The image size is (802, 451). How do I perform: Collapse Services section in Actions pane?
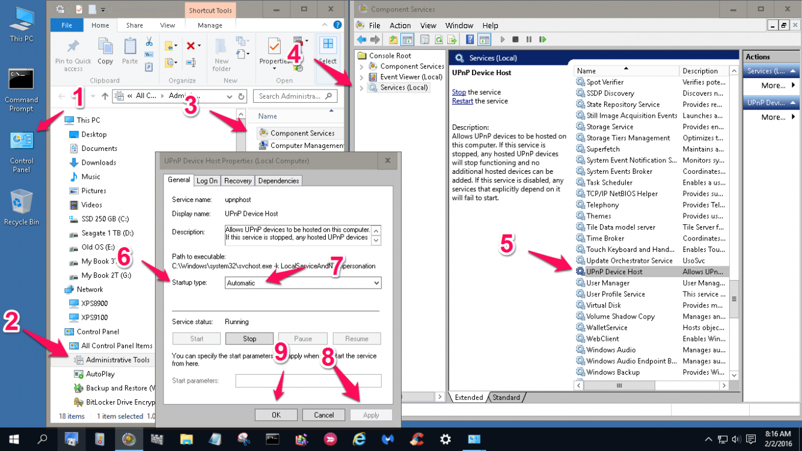(x=794, y=71)
